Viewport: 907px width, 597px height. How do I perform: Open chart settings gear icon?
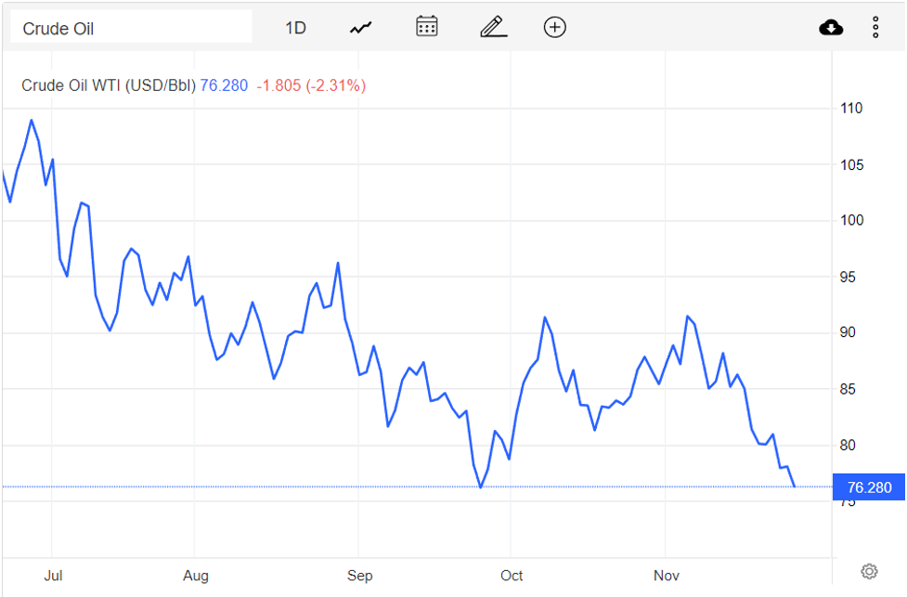click(x=869, y=571)
